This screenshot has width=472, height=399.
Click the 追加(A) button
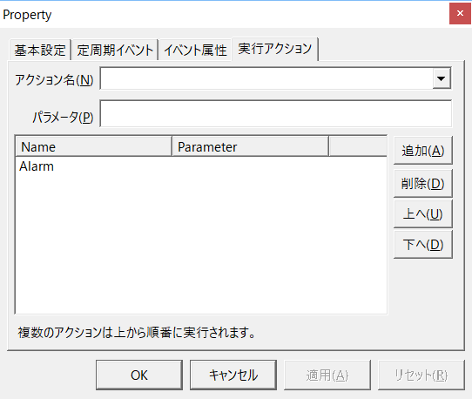click(x=423, y=150)
